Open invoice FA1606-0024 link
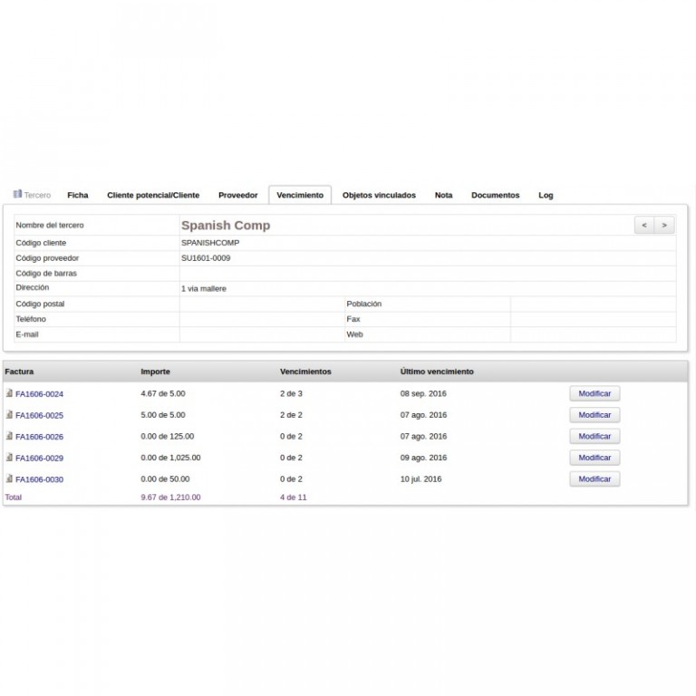The height and width of the screenshot is (696, 696). (x=40, y=394)
